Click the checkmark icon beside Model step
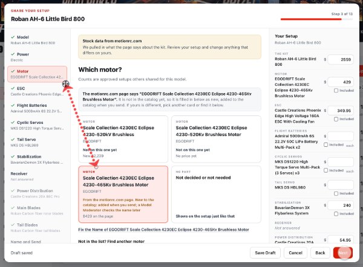The height and width of the screenshot is (267, 363). tap(13, 37)
